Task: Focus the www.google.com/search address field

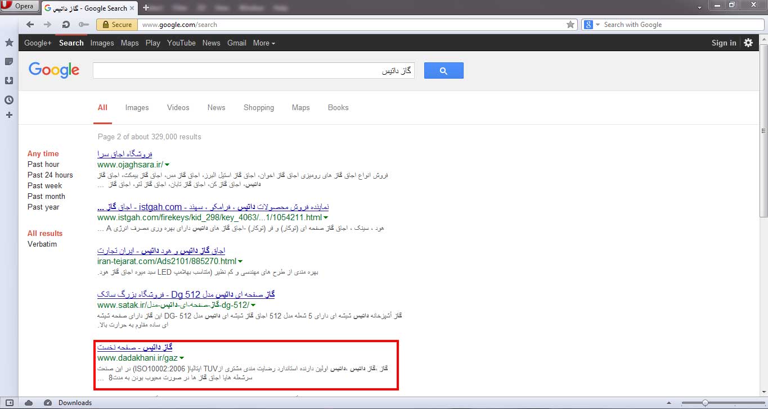Action: coord(352,25)
